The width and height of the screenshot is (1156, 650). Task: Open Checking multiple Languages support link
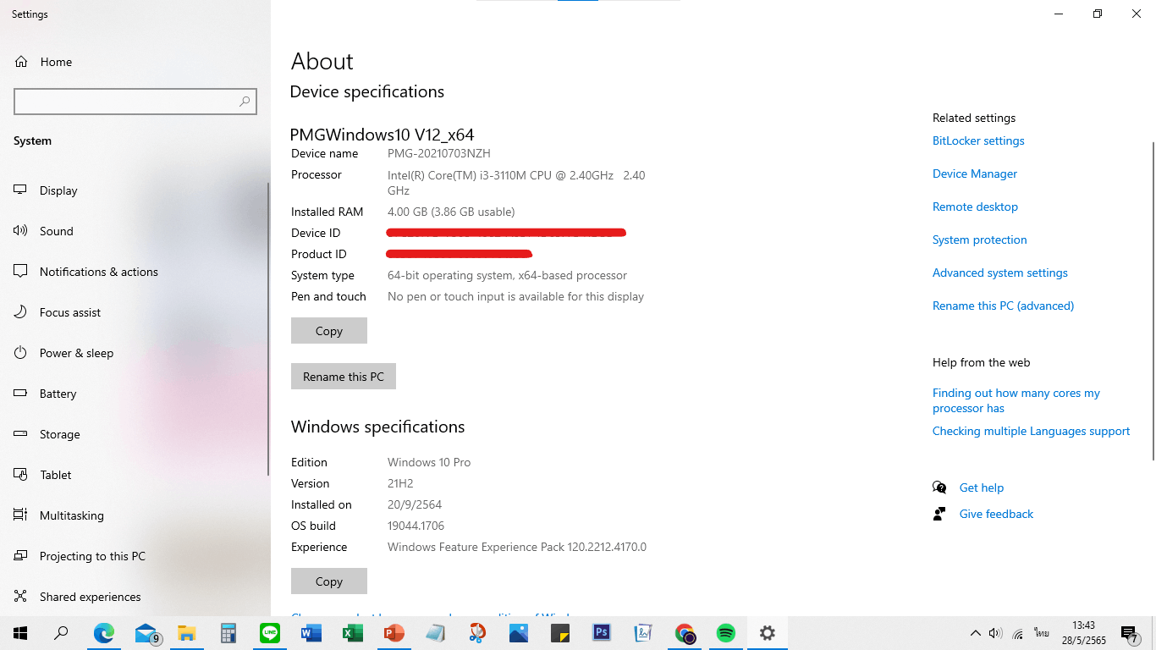point(1031,431)
